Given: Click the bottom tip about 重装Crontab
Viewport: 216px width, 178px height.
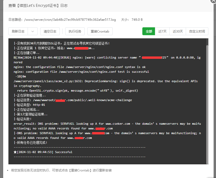Looking at the screenshot, I should (x=61, y=170).
